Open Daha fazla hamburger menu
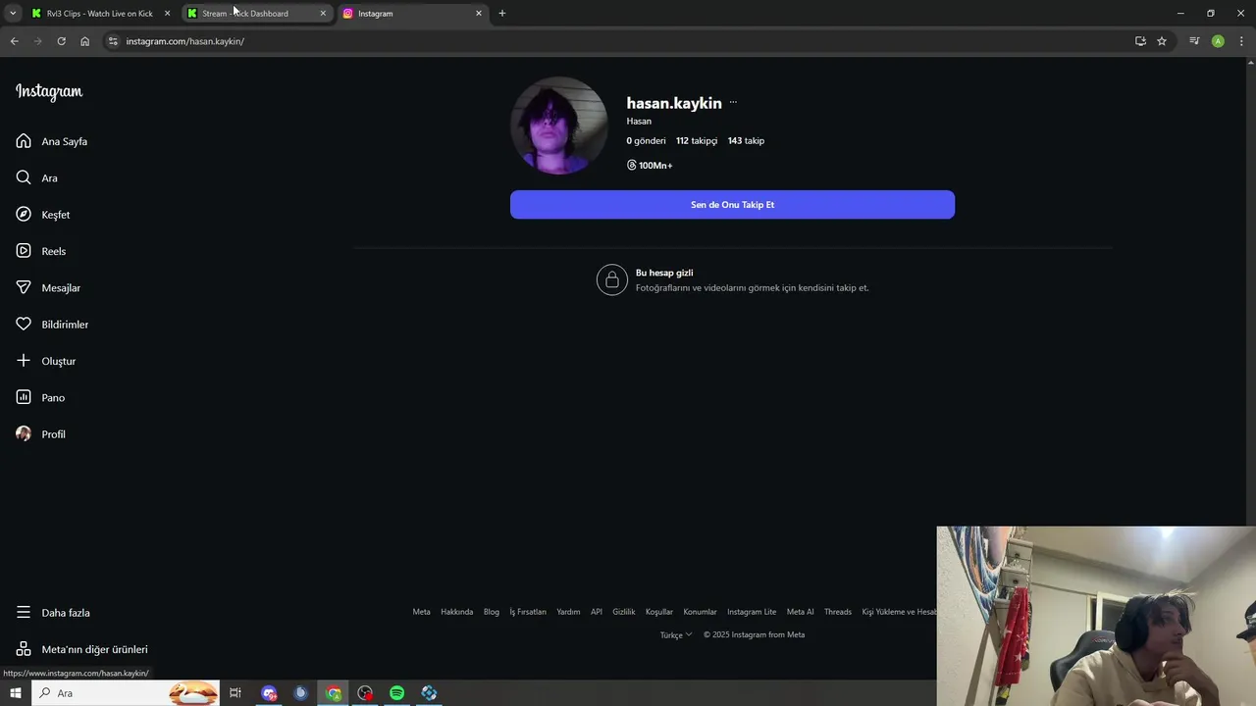This screenshot has height=706, width=1256. pos(24,612)
